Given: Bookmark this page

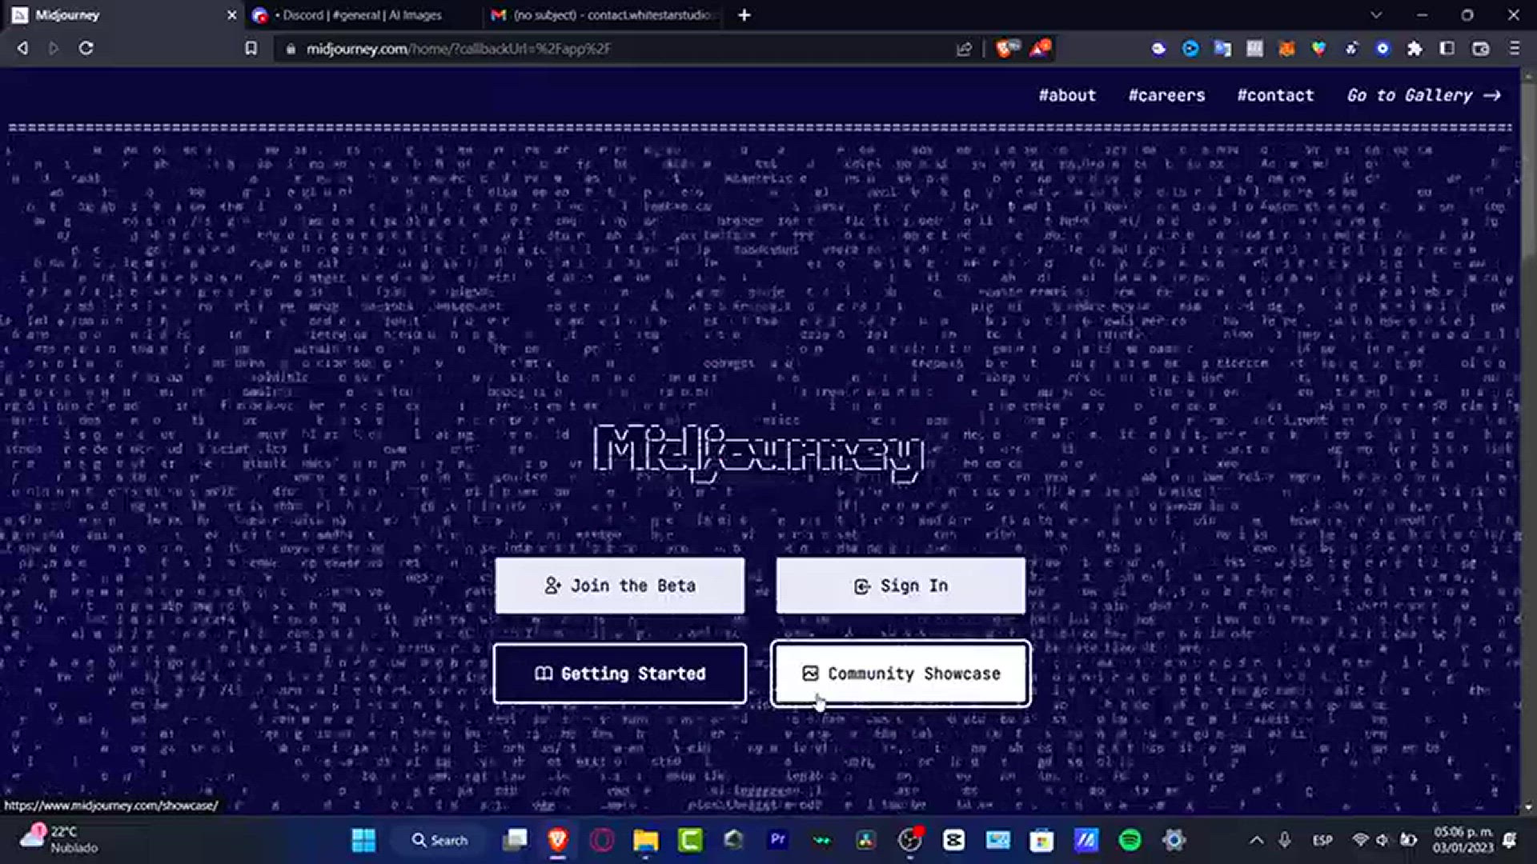Looking at the screenshot, I should tap(251, 49).
